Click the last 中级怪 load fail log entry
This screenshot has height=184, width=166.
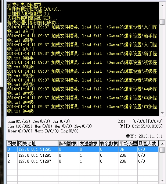(x=82, y=109)
